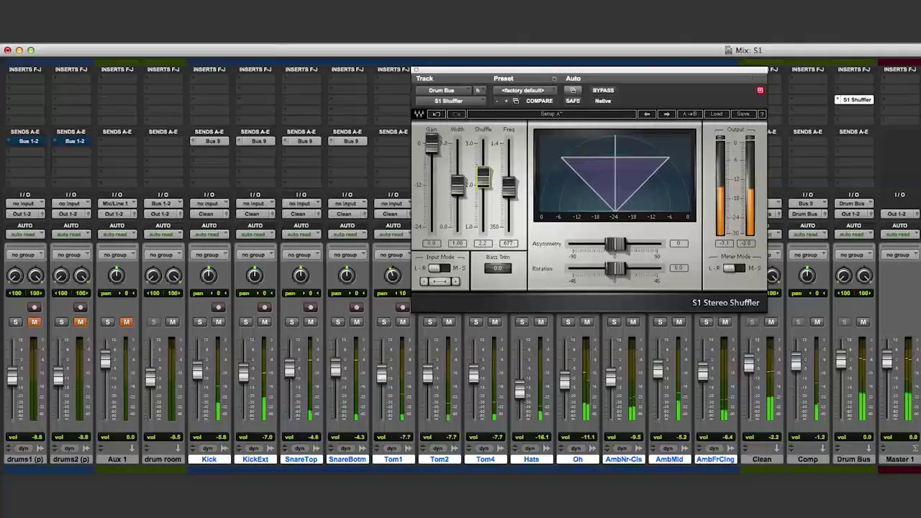Select the Tom1 track name
Screen dimensions: 921x518
(393, 459)
